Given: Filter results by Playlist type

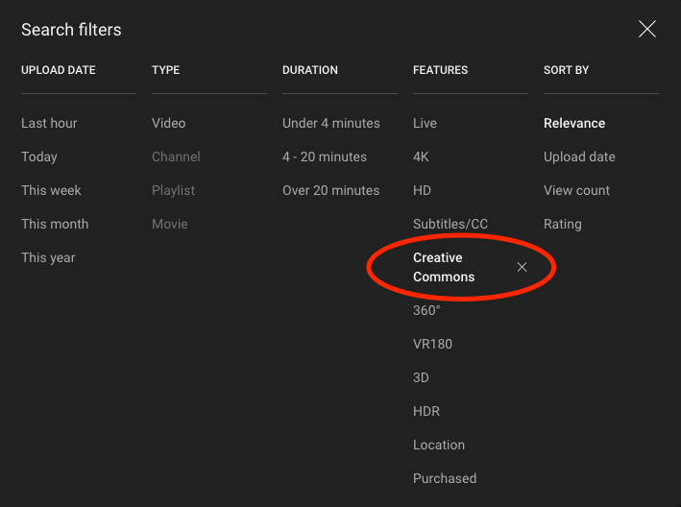Looking at the screenshot, I should (x=173, y=190).
